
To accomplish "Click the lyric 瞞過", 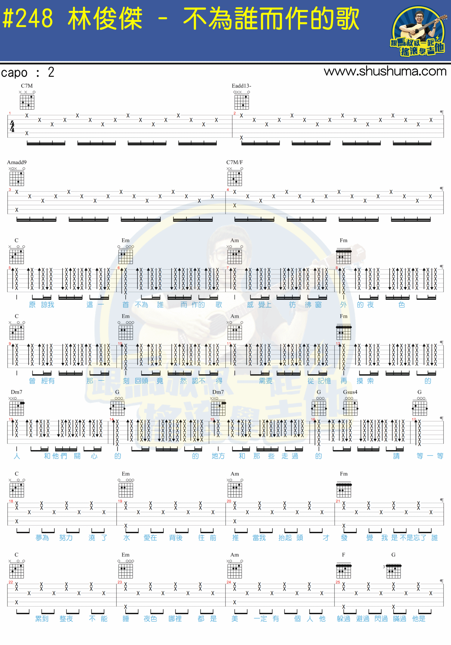I will point(400,619).
